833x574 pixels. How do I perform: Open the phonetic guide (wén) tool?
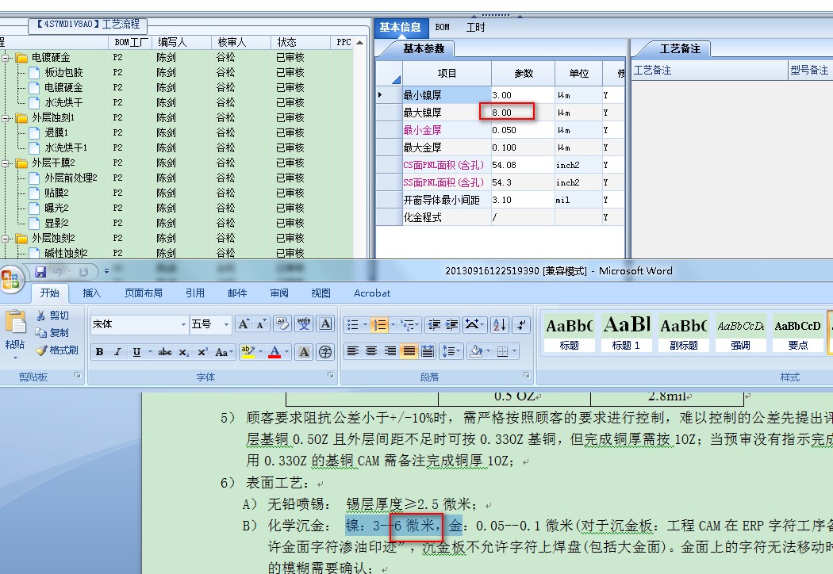coord(304,324)
